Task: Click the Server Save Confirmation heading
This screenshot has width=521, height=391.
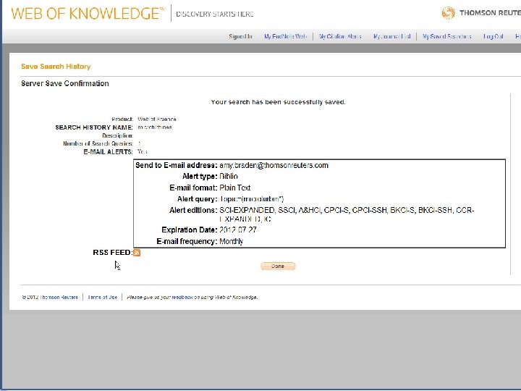Action: (65, 83)
